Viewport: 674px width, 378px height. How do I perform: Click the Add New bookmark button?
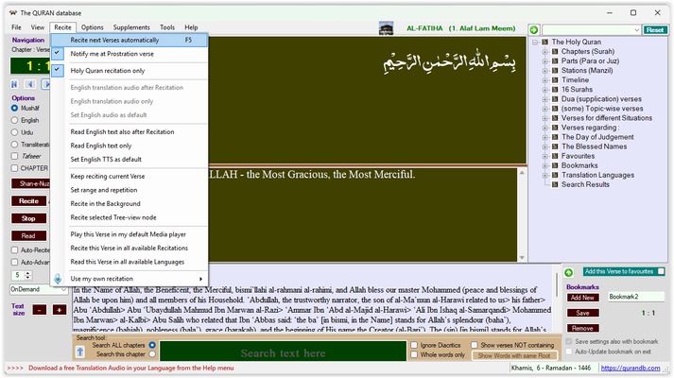point(582,298)
